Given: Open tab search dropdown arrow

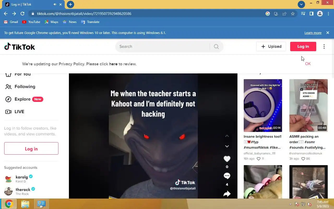Looking at the screenshot, I should tap(301, 4).
